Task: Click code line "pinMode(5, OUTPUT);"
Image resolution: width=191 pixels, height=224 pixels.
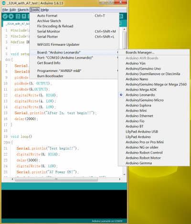Action: 33,83
